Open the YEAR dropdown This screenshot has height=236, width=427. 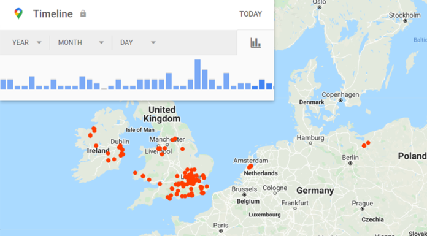(27, 42)
